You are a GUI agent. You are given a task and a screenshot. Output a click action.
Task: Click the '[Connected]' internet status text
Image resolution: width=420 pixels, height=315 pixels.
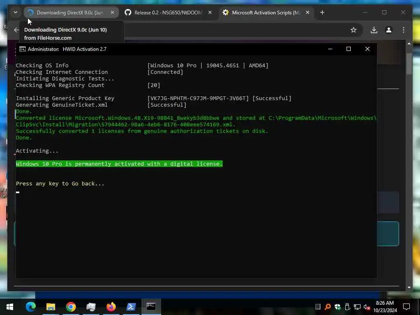(165, 72)
